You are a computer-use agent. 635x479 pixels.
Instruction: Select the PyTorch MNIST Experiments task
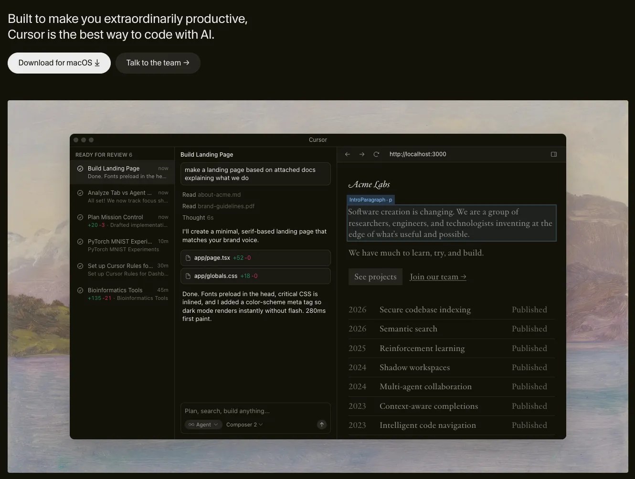(122, 245)
